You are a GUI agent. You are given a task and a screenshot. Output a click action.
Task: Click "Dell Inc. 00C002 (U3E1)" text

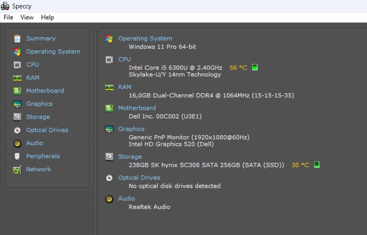[165, 116]
